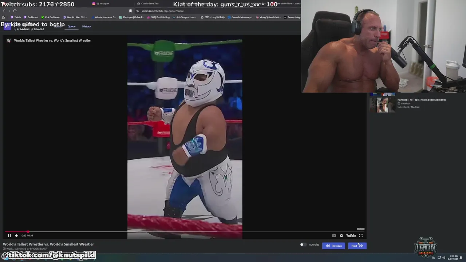Open the Twitch bookmark
The height and width of the screenshot is (262, 466).
click(x=16, y=17)
